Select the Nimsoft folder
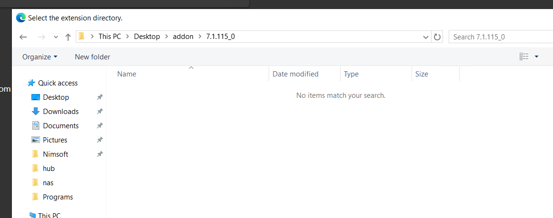 point(55,154)
